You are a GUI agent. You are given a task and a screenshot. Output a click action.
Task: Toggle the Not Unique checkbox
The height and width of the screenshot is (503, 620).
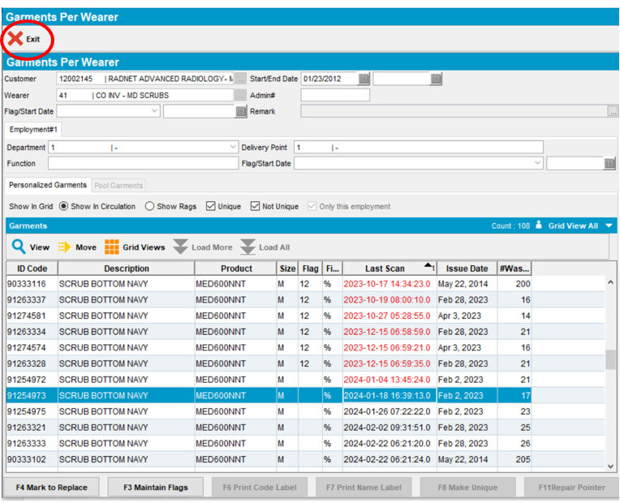click(x=256, y=206)
